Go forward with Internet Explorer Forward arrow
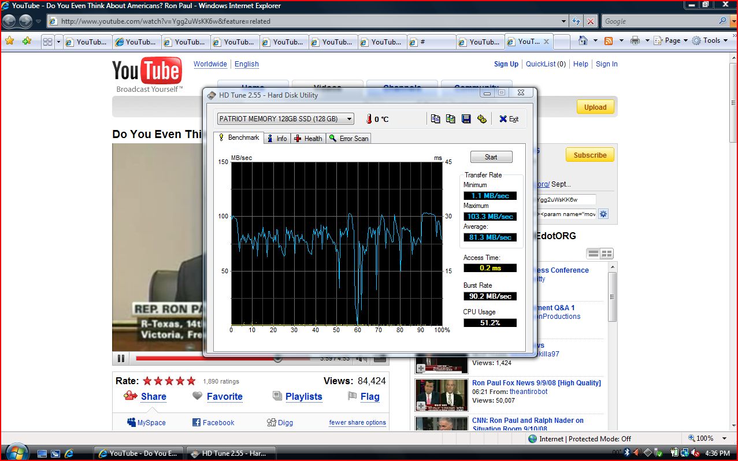738x461 pixels. click(25, 21)
